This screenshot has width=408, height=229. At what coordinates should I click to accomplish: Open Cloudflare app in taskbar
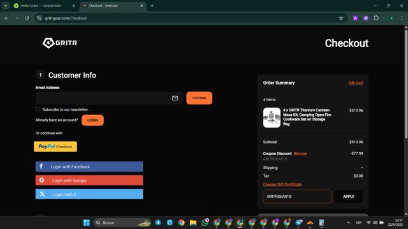click(310, 223)
